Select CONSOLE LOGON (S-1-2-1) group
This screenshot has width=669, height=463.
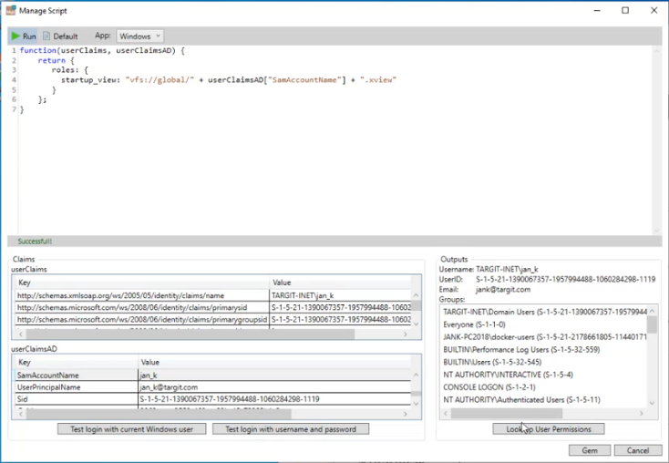coord(489,387)
